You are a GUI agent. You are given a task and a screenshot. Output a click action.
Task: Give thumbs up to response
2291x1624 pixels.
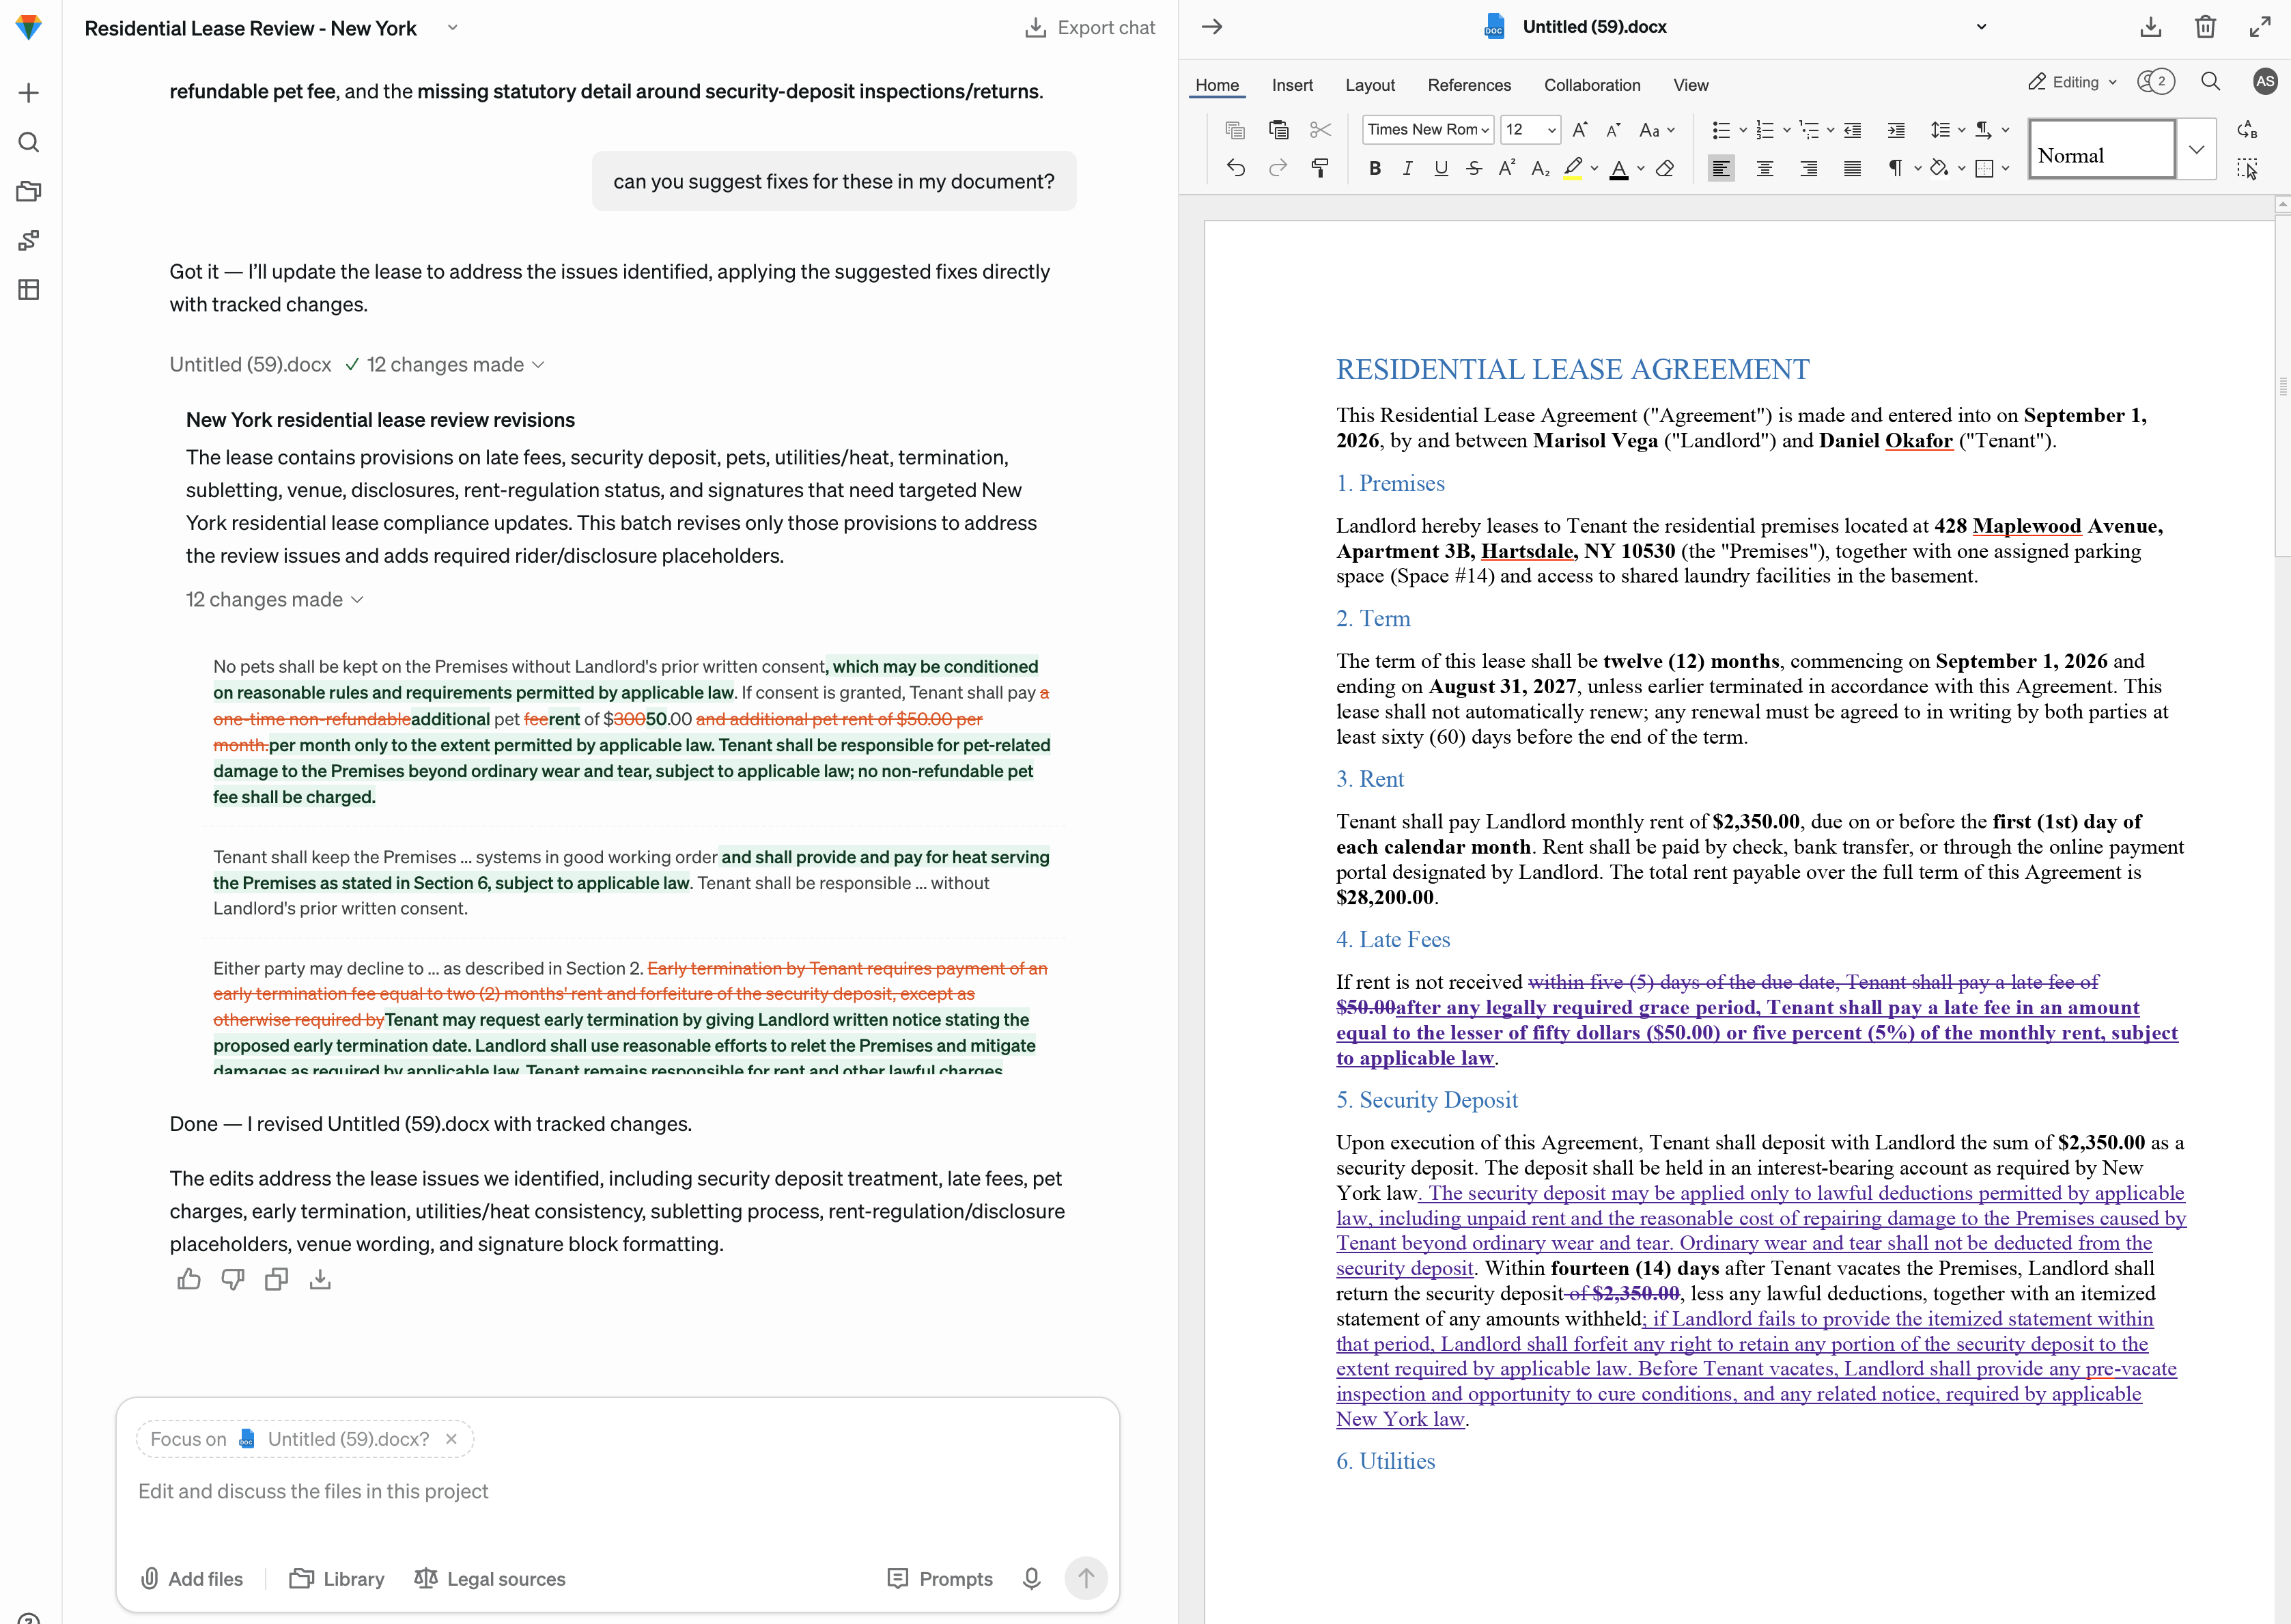click(x=189, y=1279)
